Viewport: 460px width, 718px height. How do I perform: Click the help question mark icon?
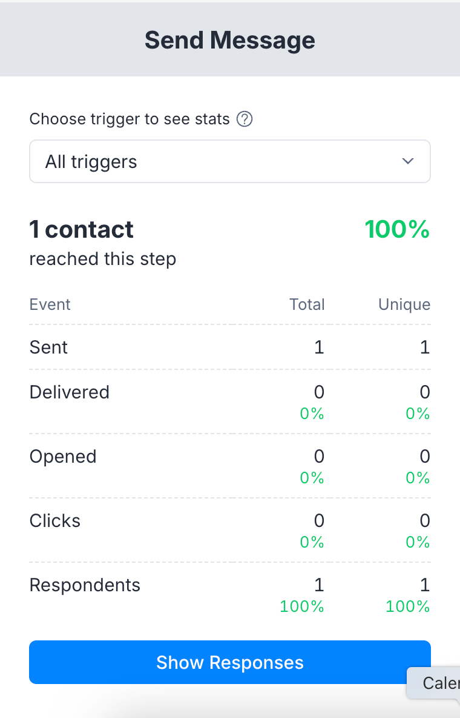tap(245, 119)
